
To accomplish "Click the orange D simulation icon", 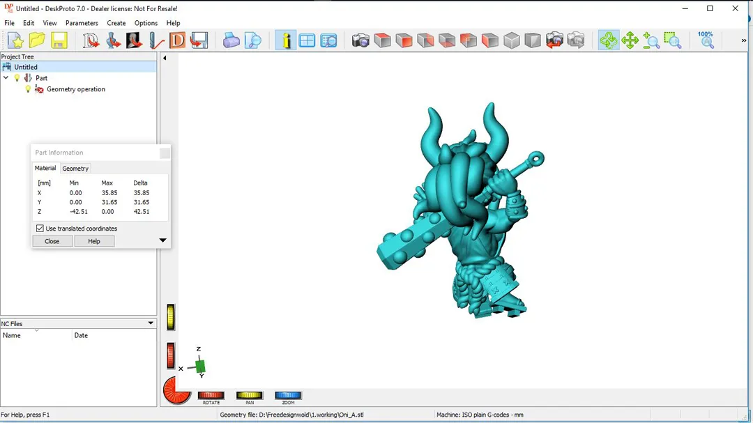I will coord(177,40).
